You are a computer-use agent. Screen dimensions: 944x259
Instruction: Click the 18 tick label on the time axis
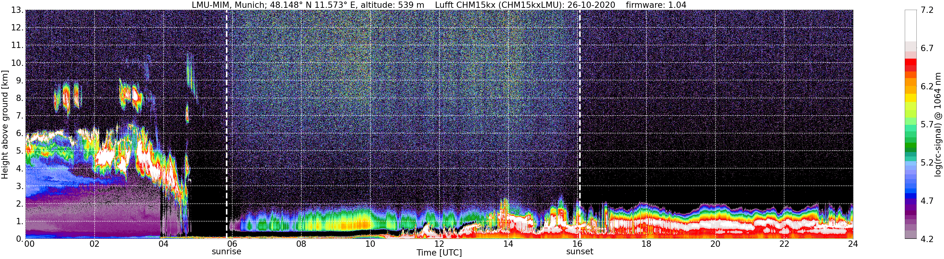646,244
